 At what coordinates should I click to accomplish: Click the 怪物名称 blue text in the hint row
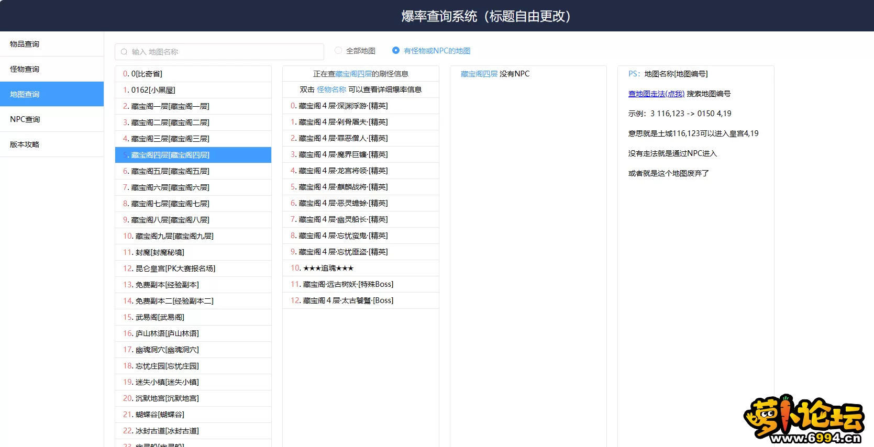331,90
